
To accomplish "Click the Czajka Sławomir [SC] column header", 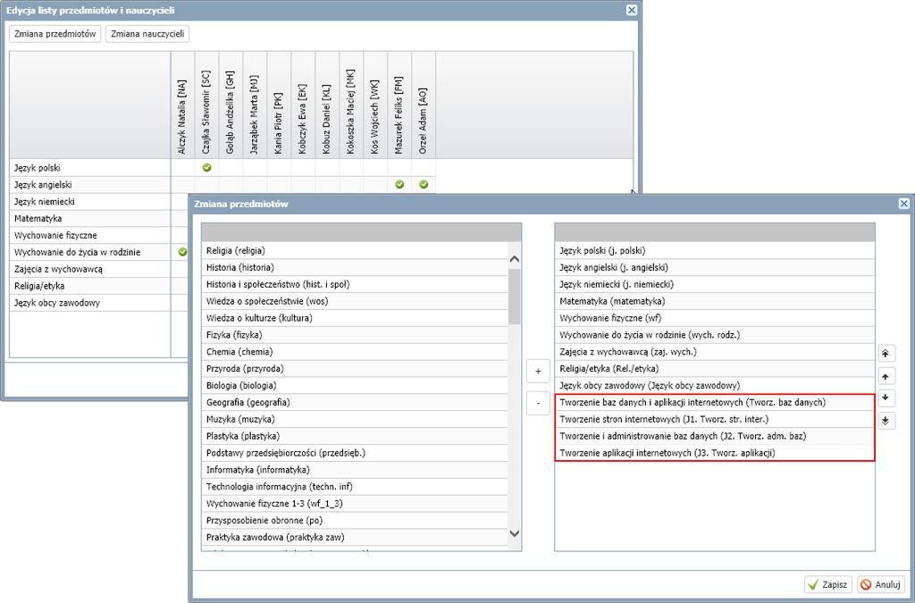I will (x=206, y=105).
